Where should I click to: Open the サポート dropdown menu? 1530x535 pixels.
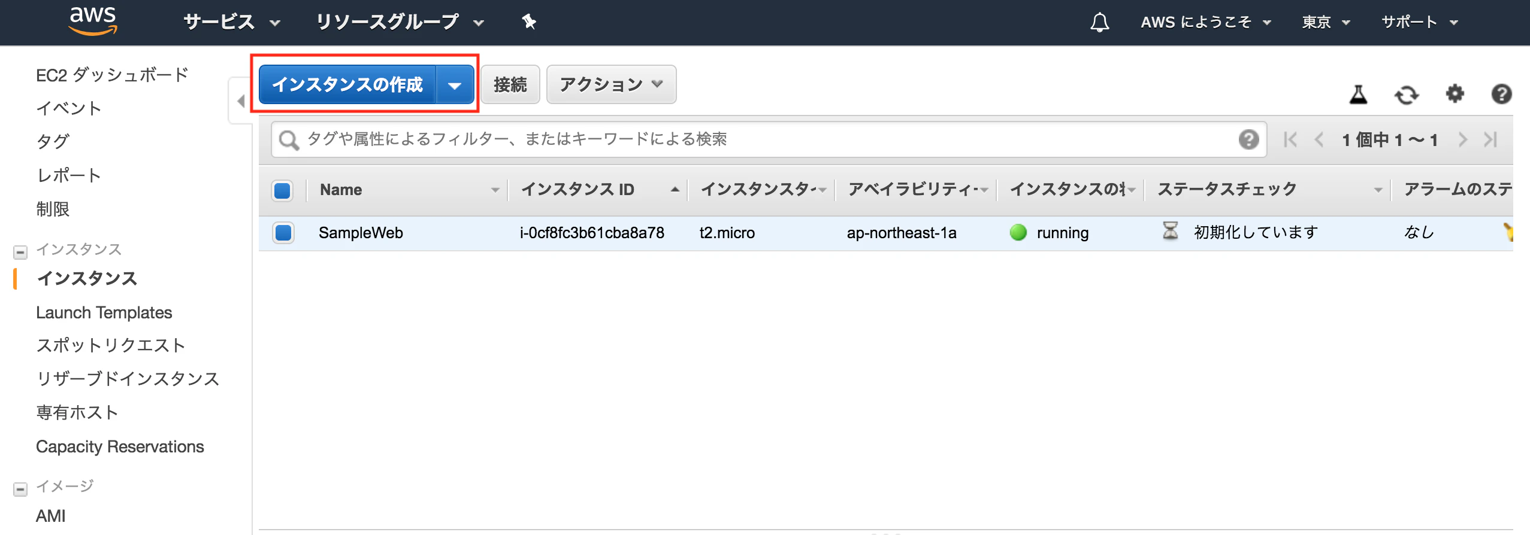[x=1419, y=22]
